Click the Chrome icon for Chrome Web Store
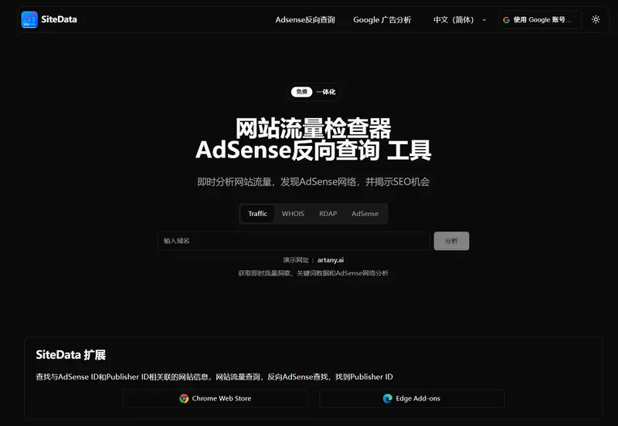 184,398
